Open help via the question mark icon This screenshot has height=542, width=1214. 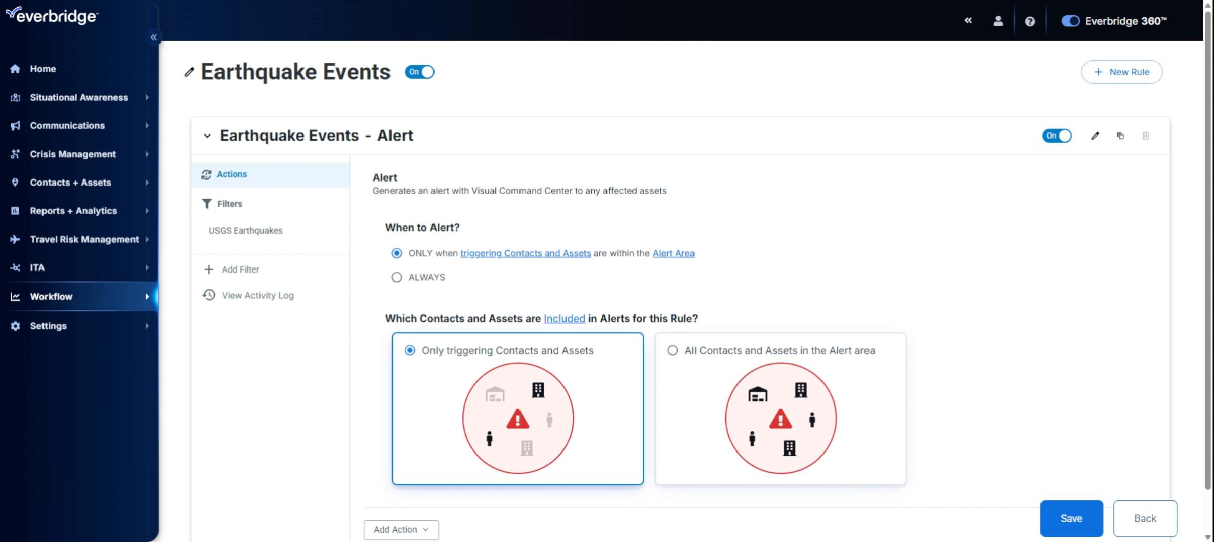[x=1030, y=21]
